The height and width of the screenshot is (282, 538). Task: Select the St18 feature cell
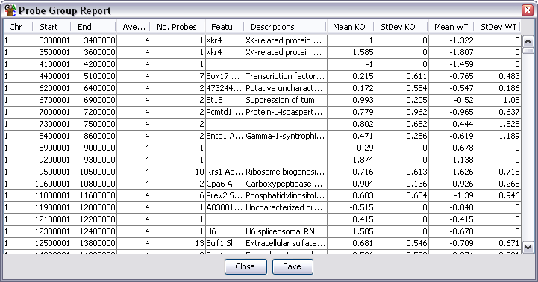pos(225,100)
